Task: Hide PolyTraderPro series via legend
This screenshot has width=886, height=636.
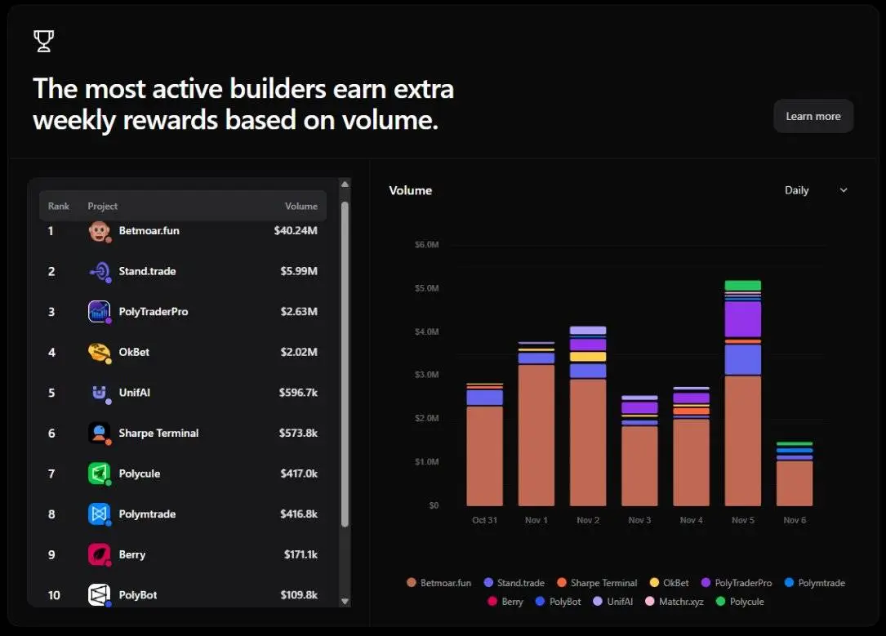Action: [736, 583]
